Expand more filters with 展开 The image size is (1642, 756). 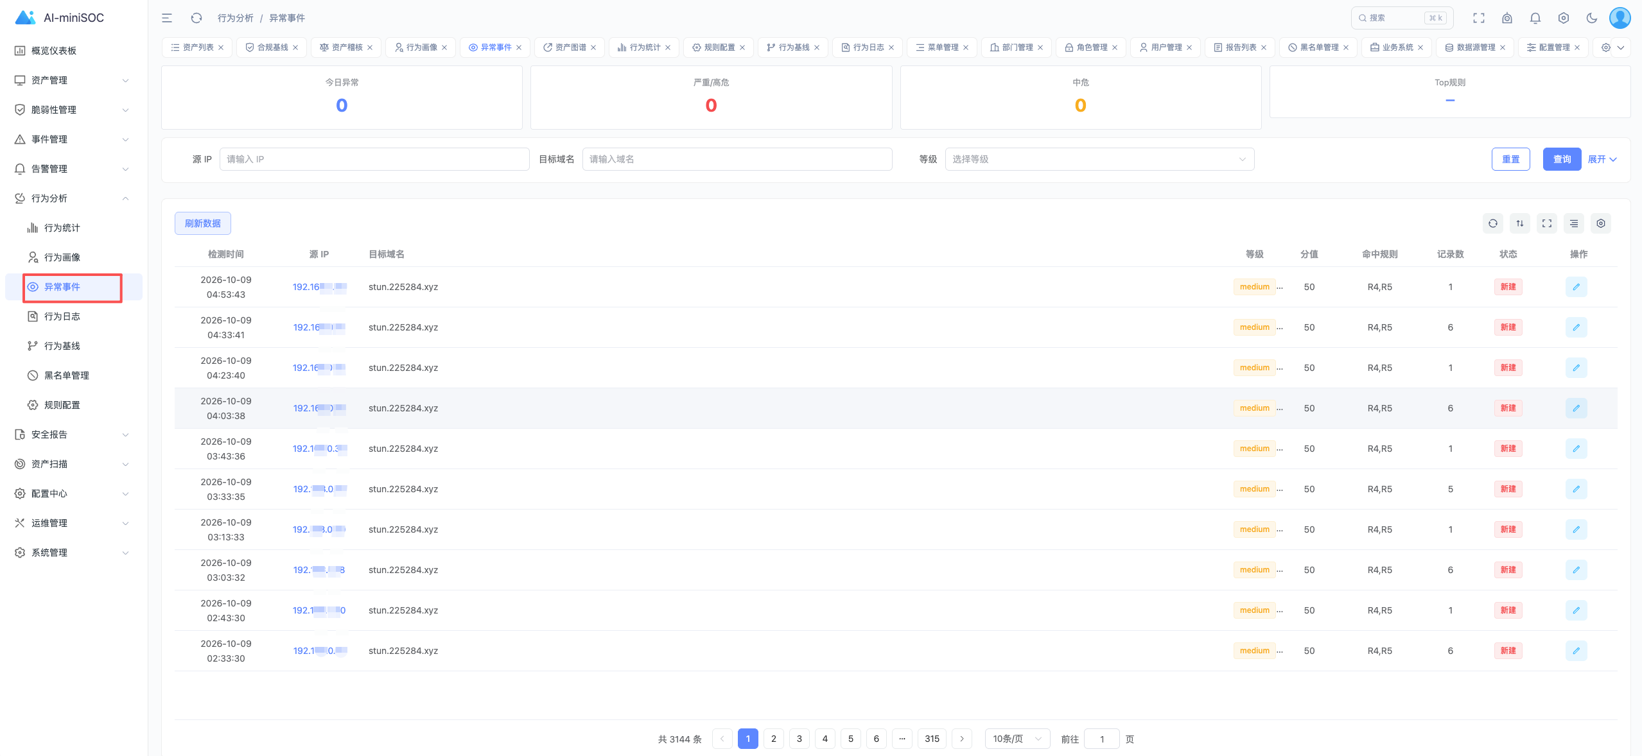(1602, 159)
